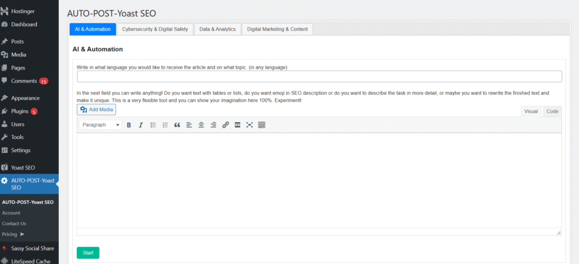This screenshot has width=579, height=264.
Task: Switch to the Visual editor tab
Action: coord(531,111)
